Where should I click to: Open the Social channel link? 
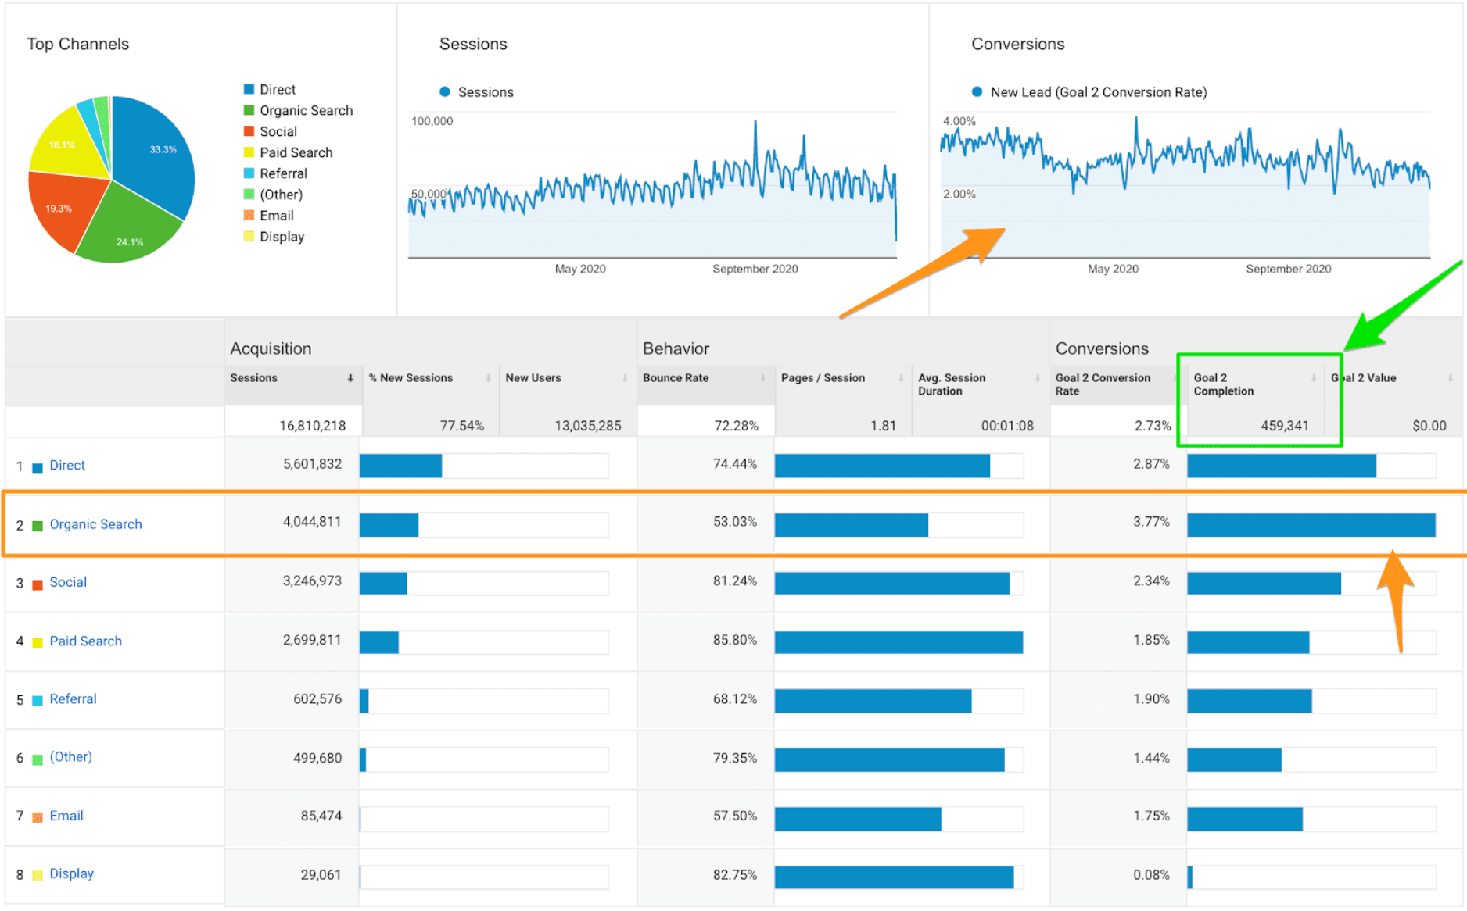68,582
